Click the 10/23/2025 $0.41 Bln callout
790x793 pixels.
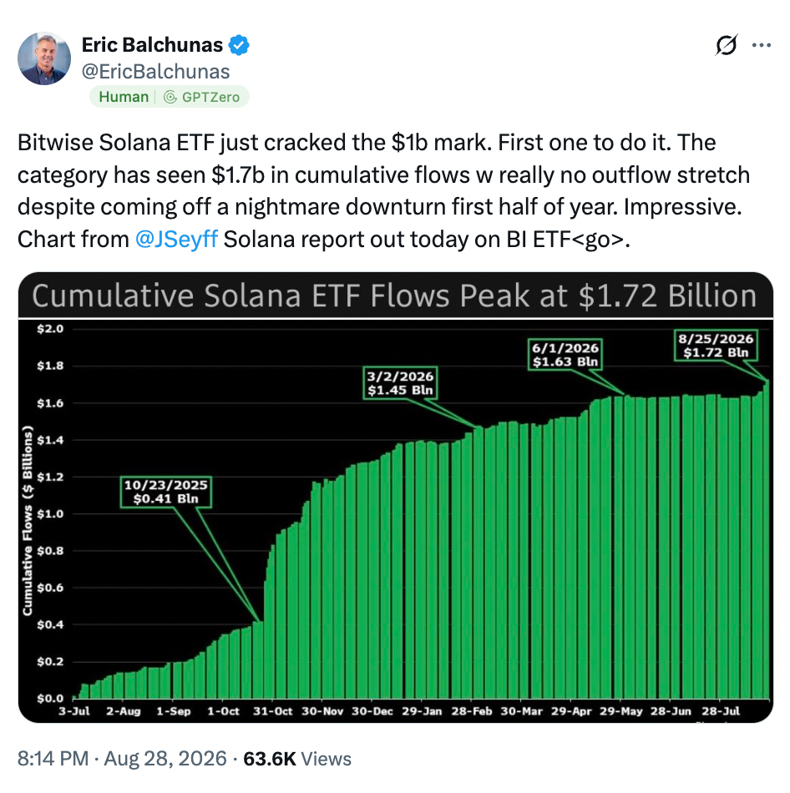point(166,492)
